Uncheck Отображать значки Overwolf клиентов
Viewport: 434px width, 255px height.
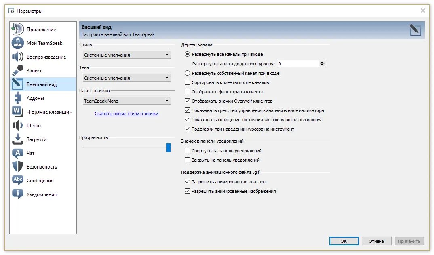pos(188,101)
